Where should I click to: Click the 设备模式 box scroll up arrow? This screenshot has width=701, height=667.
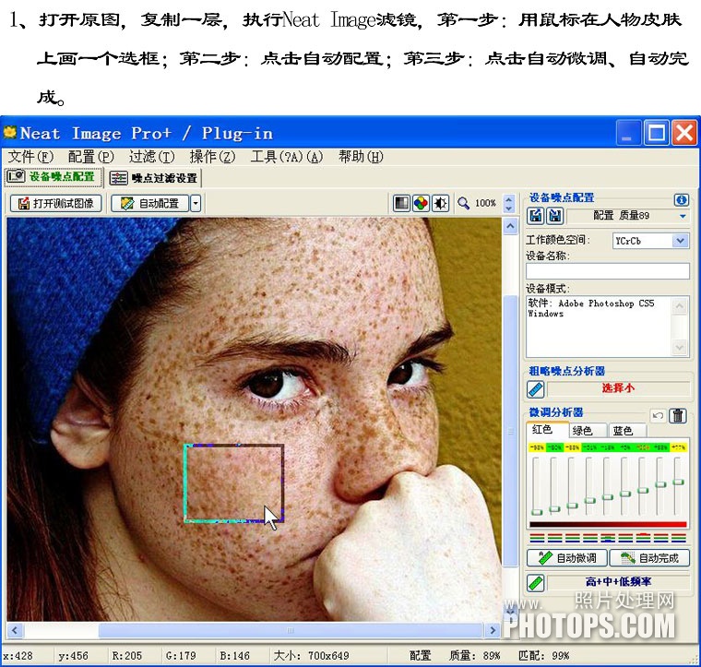680,306
